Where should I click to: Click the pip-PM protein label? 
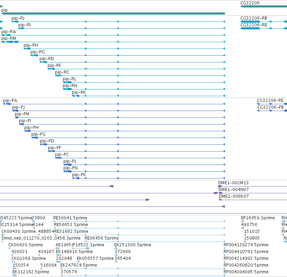tap(22, 114)
